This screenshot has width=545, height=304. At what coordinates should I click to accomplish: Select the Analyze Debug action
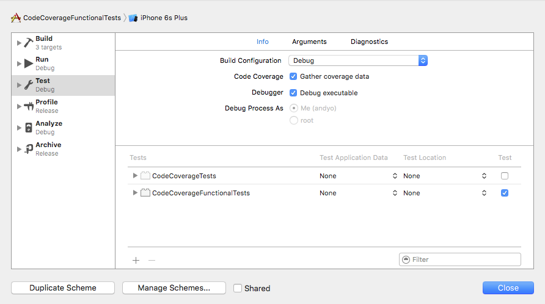pos(64,128)
